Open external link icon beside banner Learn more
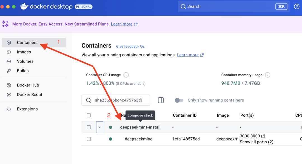The image size is (302, 164). click(136, 24)
